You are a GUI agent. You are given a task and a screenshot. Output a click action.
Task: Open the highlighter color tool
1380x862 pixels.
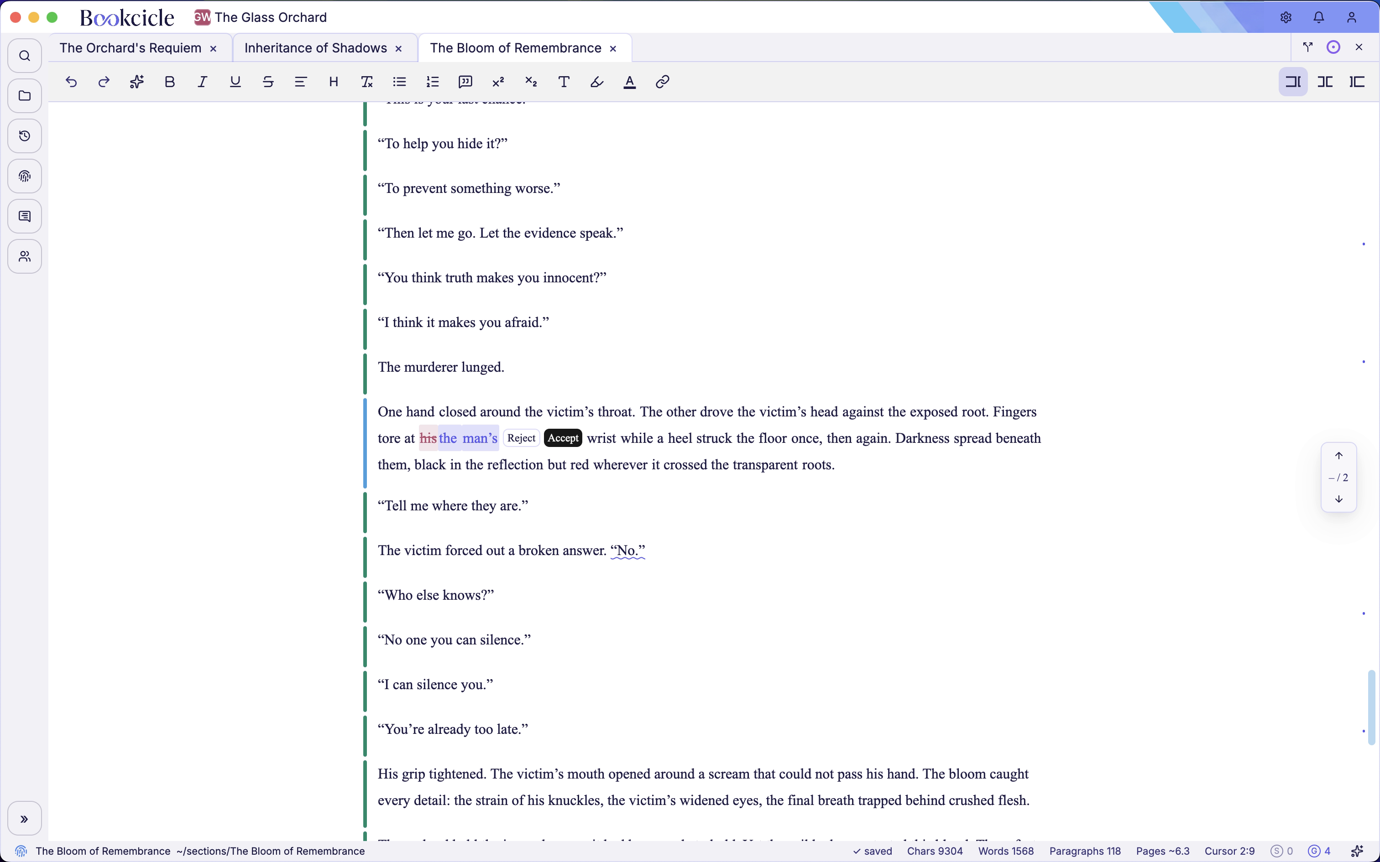[x=597, y=82]
